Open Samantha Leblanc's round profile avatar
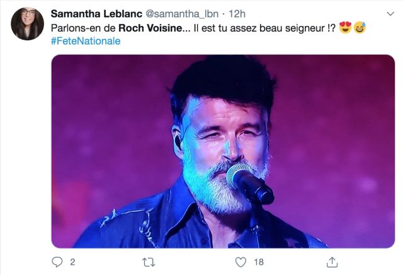This screenshot has width=403, height=275. pos(27,24)
